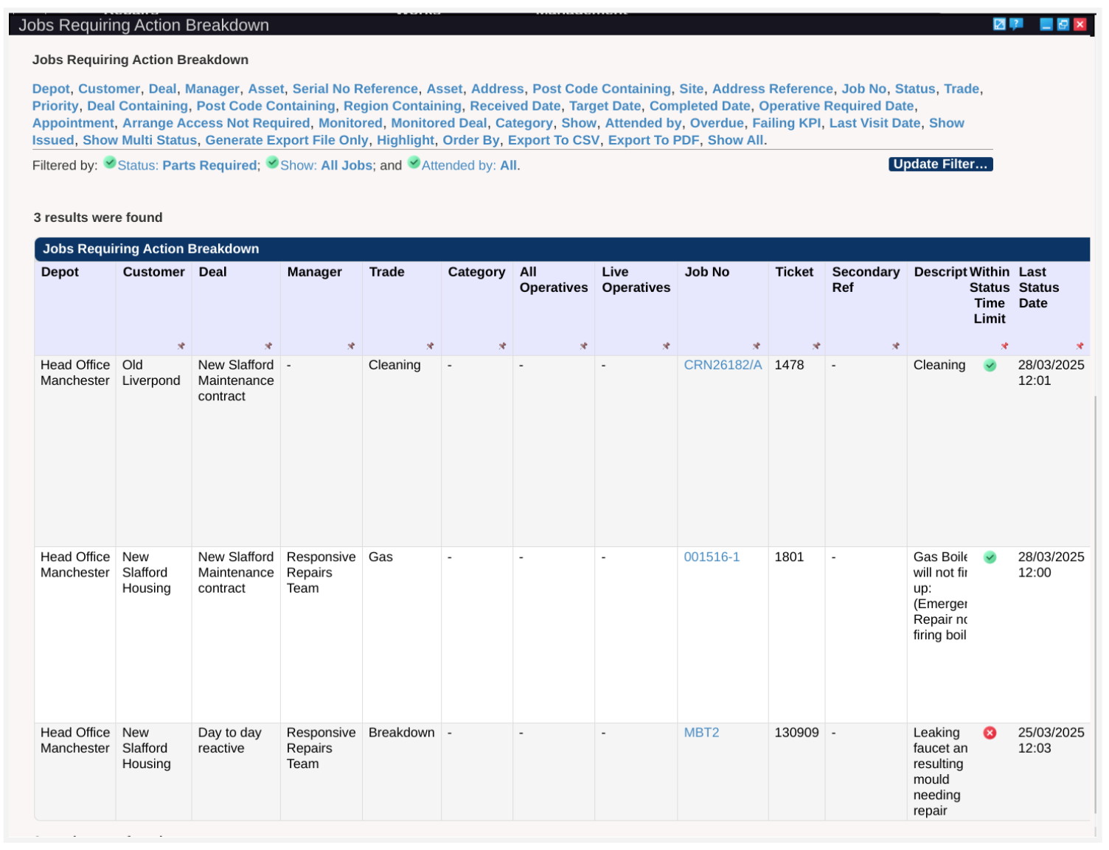1109x850 pixels.
Task: Click green status tick for job 001516-1
Action: [990, 557]
